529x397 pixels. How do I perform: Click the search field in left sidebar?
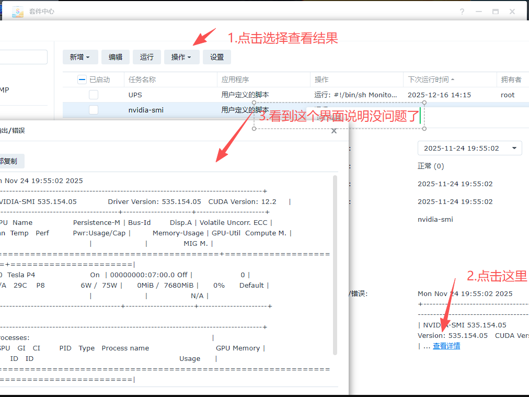(24, 57)
